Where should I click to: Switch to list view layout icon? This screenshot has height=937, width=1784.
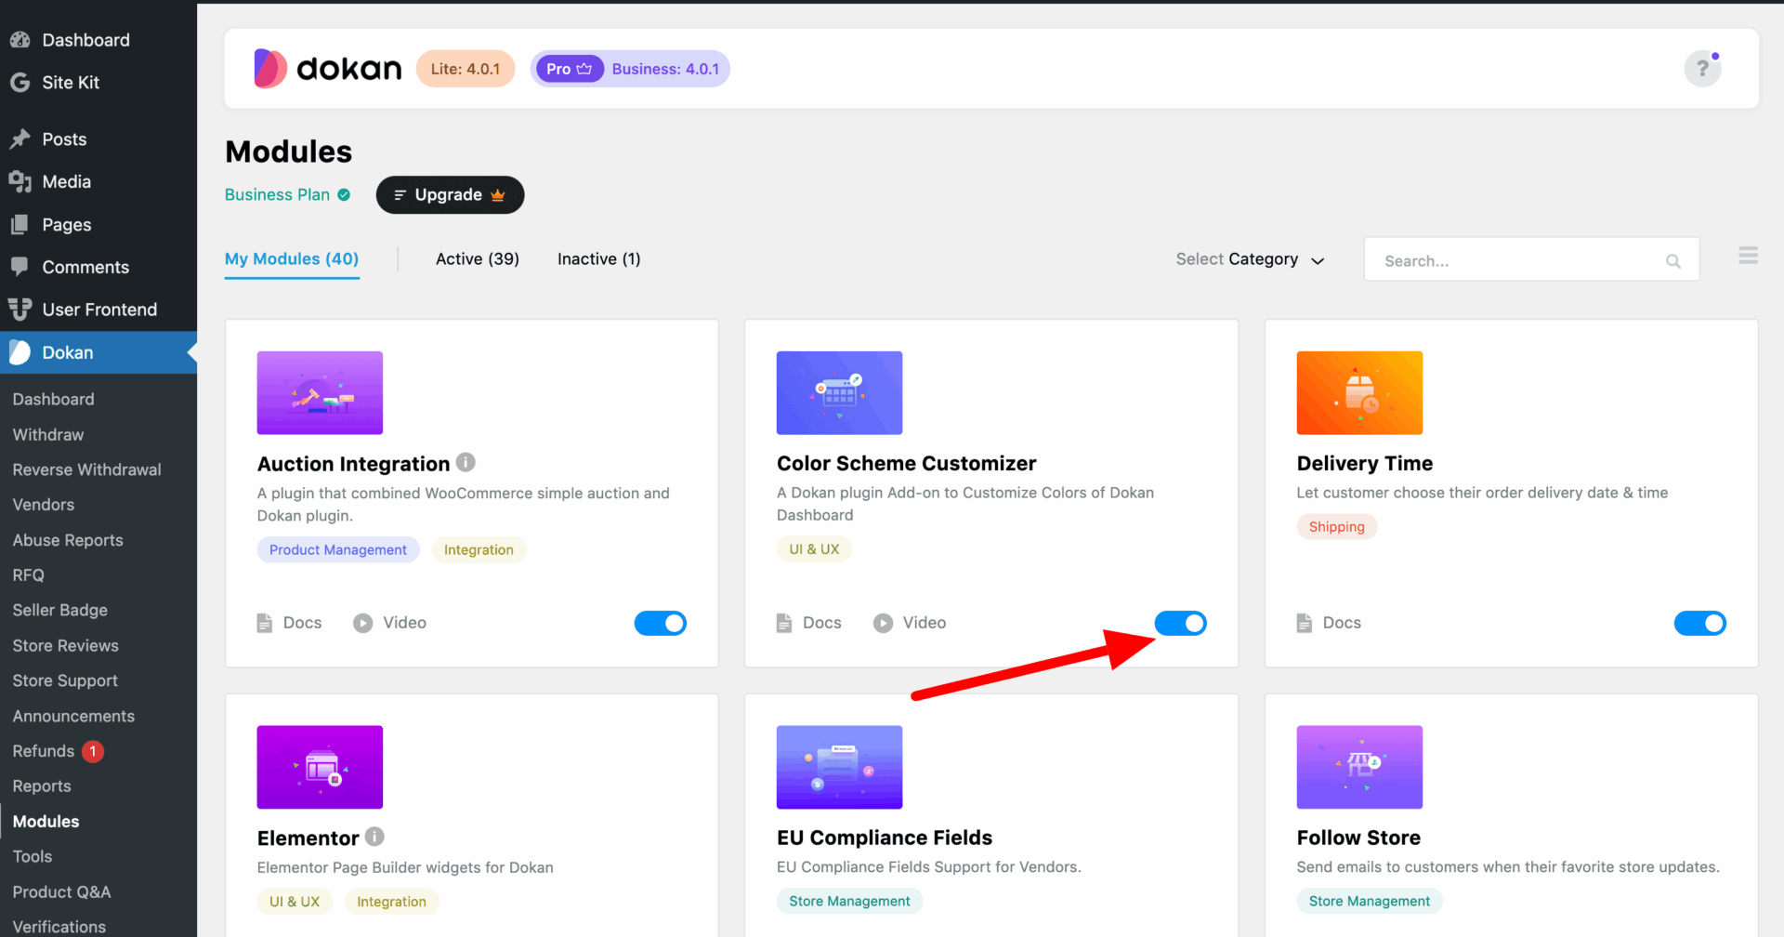point(1748,256)
